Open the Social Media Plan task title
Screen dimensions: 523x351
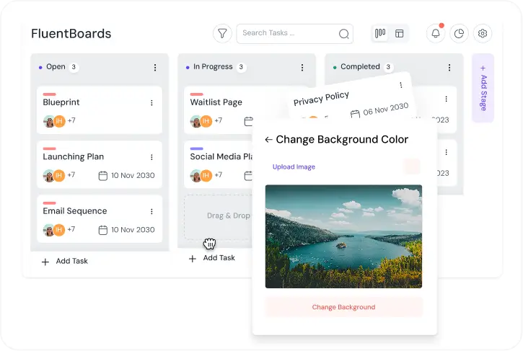tap(221, 156)
